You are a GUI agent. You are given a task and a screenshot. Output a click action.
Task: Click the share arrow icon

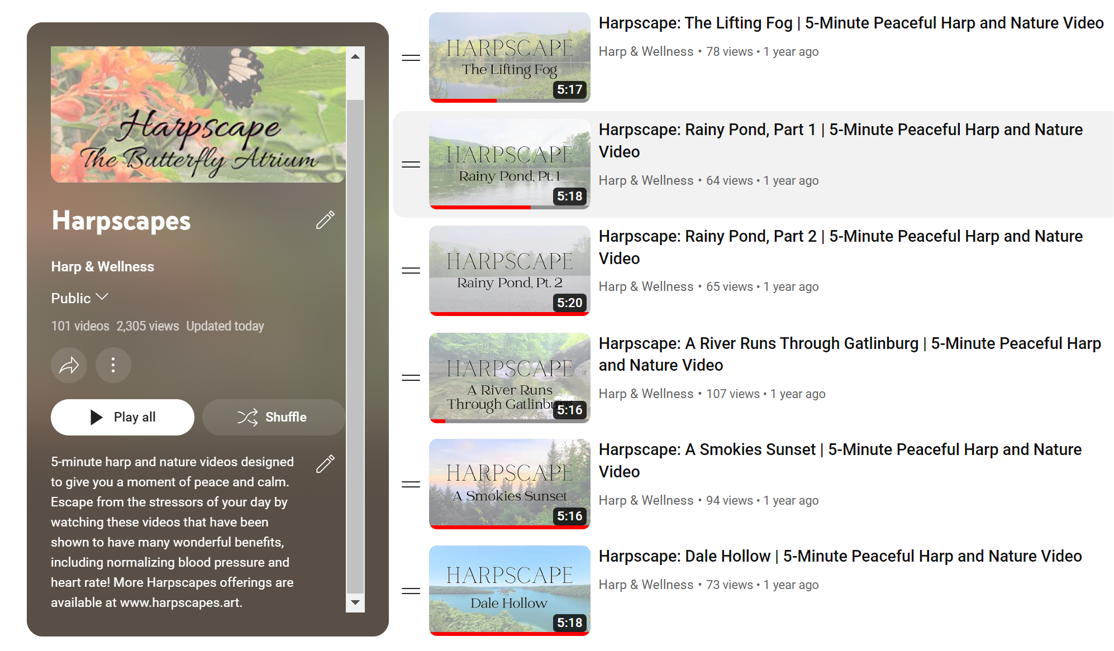(x=69, y=365)
